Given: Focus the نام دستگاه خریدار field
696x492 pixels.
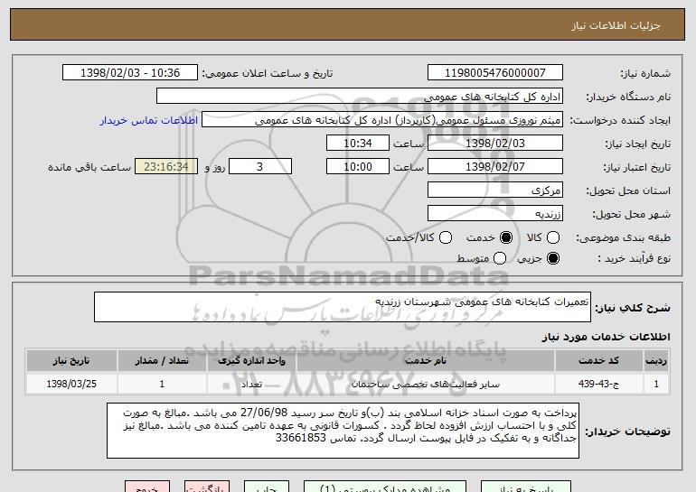Looking at the screenshot, I should click(x=359, y=97).
